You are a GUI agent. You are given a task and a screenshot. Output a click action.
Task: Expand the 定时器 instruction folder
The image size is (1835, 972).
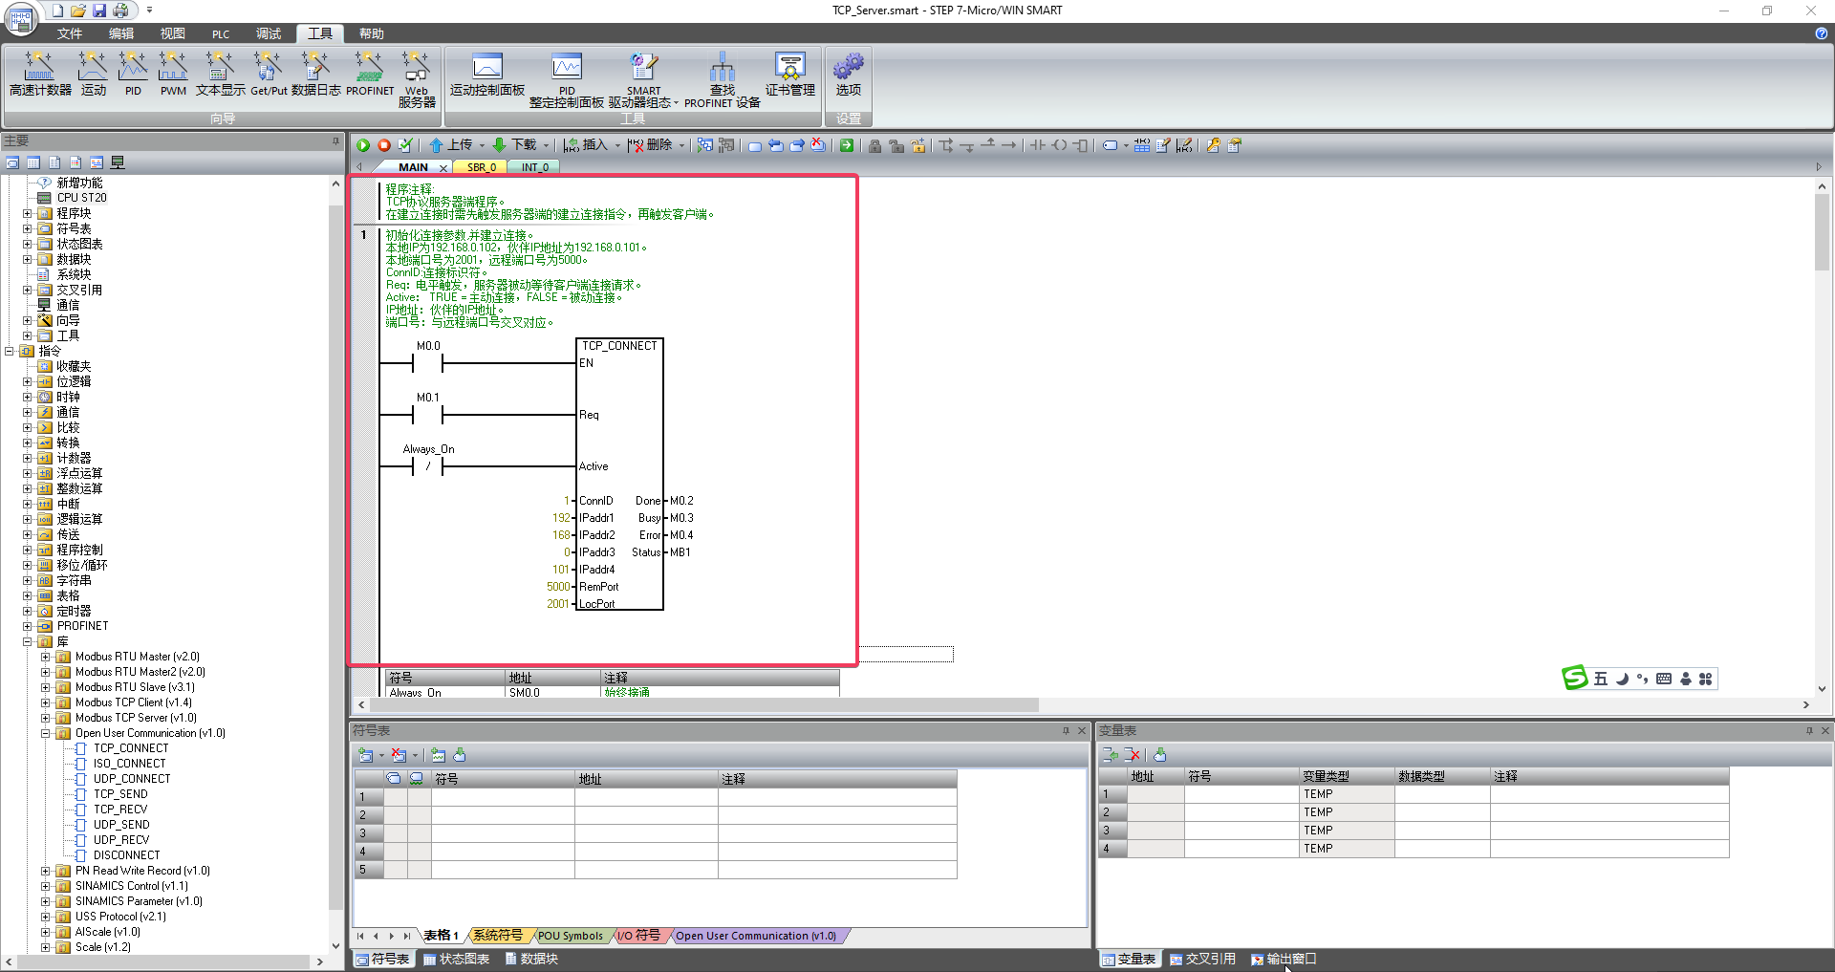[x=28, y=612]
